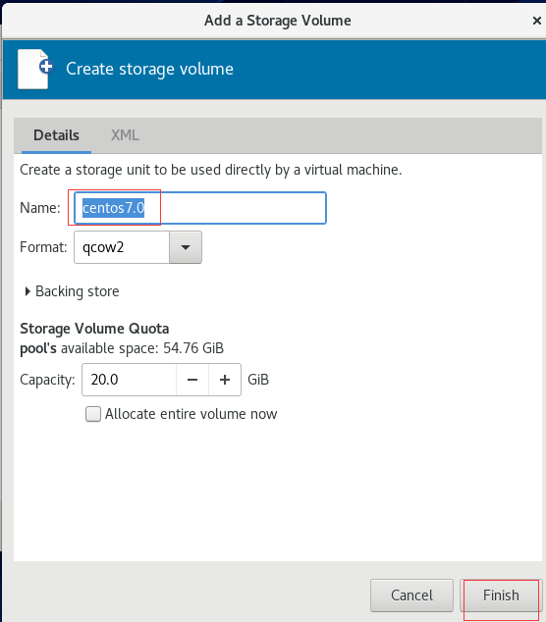Enable Allocate entire volume now checkbox

[x=93, y=414]
